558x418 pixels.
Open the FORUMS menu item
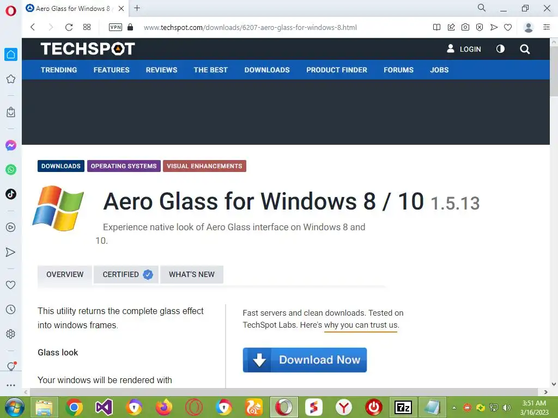click(x=398, y=70)
